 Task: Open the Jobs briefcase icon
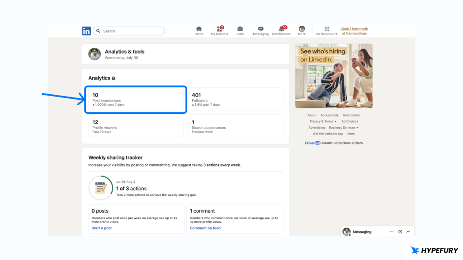coord(240,29)
